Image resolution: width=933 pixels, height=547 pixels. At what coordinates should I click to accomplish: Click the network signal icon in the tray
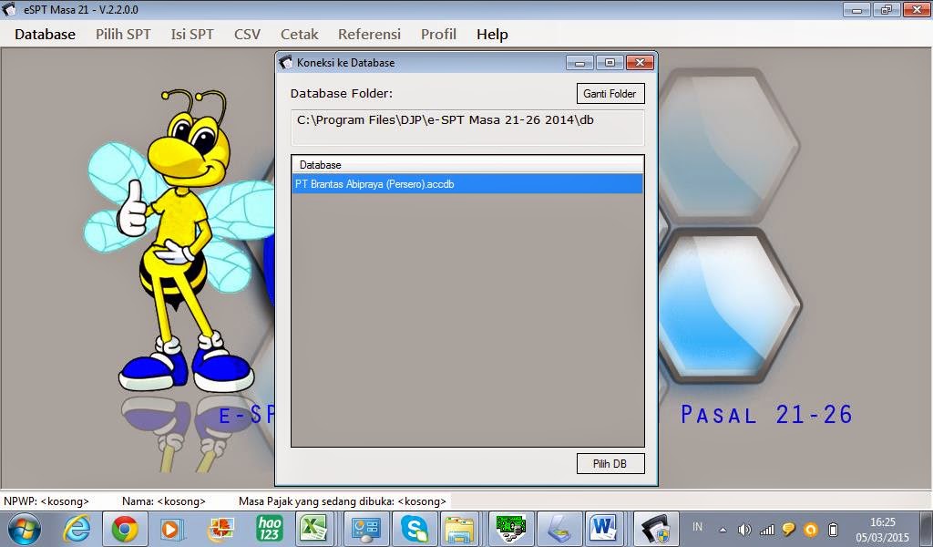(765, 529)
